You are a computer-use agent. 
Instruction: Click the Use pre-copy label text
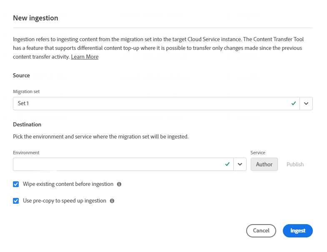[x=65, y=201]
